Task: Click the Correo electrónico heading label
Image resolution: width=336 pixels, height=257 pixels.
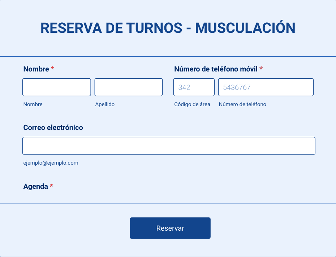Action: tap(53, 127)
